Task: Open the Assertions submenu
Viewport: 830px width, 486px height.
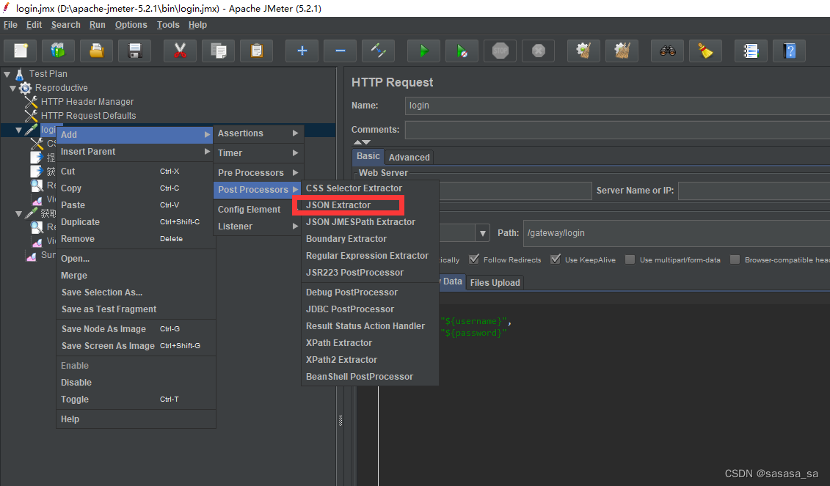Action: point(258,133)
